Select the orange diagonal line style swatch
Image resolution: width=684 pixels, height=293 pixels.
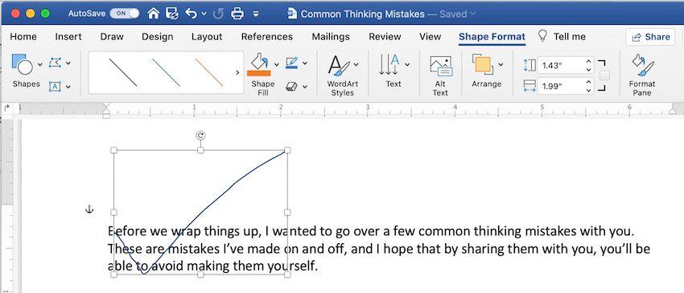[209, 73]
